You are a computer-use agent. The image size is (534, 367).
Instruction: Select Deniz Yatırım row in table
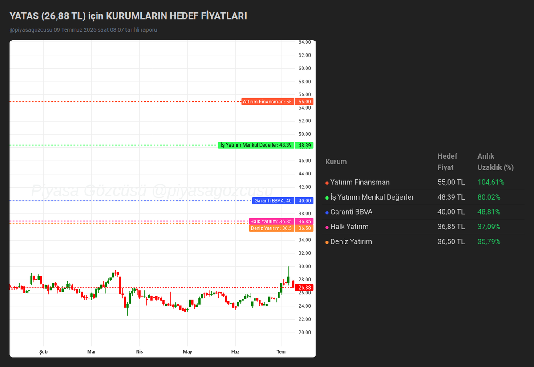(x=424, y=241)
